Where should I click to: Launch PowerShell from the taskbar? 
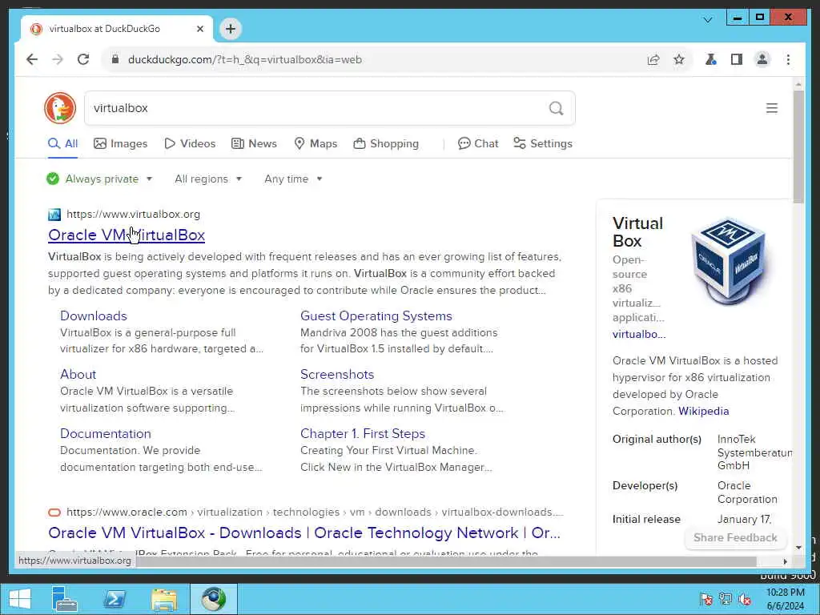[x=115, y=599]
